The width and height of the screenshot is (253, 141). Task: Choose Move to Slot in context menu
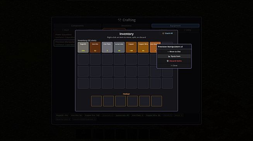click(174, 52)
